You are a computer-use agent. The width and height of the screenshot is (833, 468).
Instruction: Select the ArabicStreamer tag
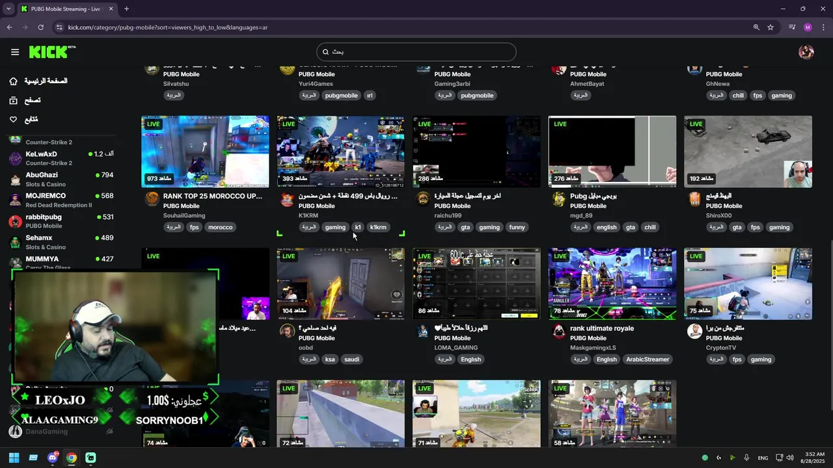point(648,359)
